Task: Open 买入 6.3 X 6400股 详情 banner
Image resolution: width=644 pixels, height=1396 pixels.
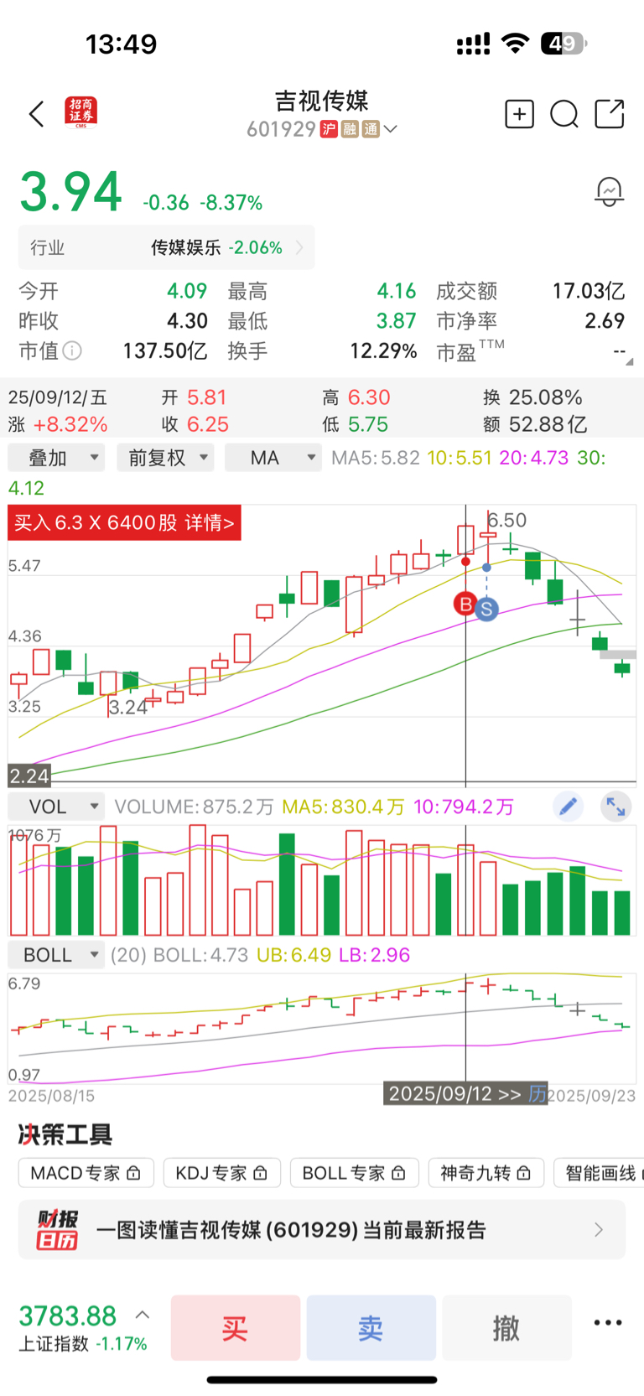Action: pyautogui.click(x=124, y=522)
